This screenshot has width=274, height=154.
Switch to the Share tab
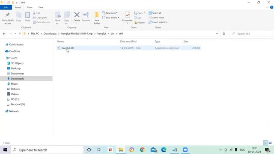(x=30, y=7)
